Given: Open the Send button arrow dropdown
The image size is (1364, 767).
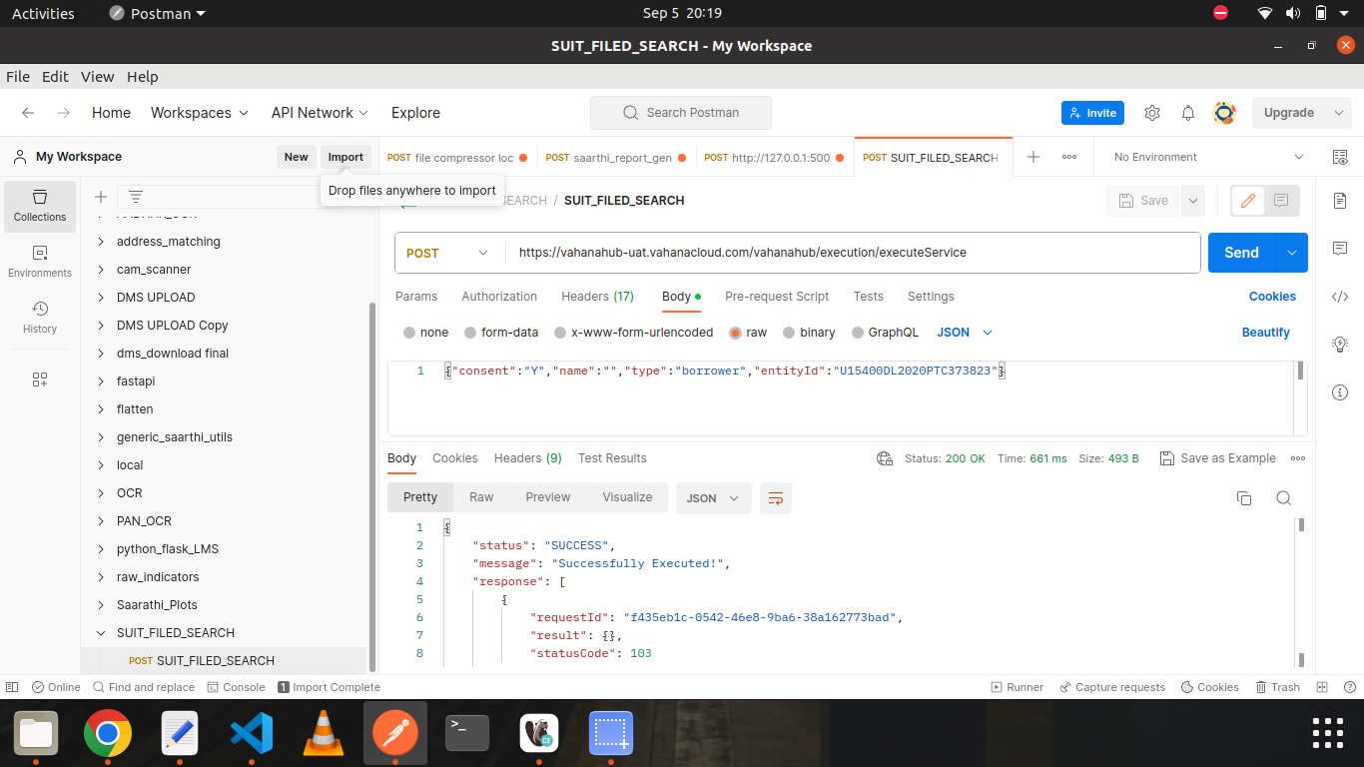Looking at the screenshot, I should [x=1291, y=253].
